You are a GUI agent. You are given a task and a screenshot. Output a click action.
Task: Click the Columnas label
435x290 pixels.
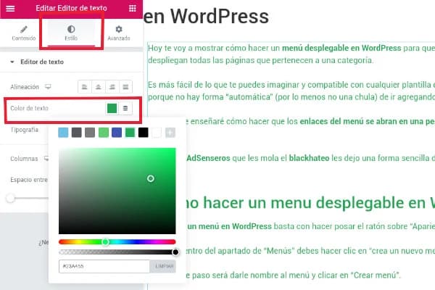pos(24,159)
